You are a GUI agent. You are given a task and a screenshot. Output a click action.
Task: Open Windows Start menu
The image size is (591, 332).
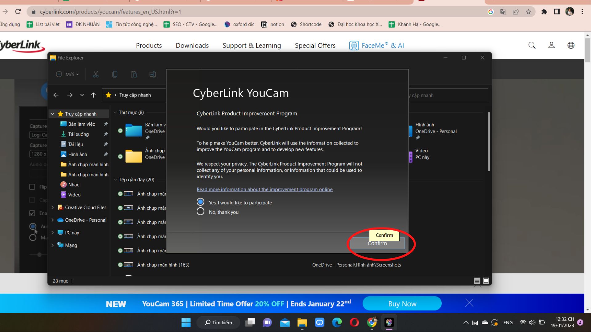click(x=186, y=322)
